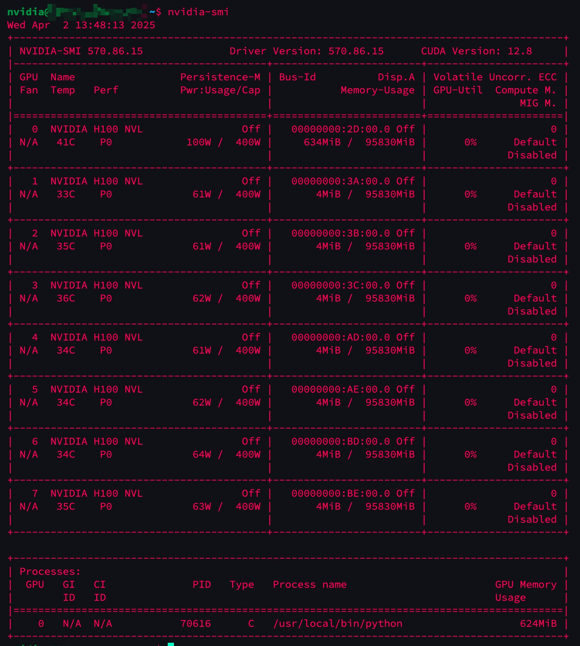Image resolution: width=580 pixels, height=646 pixels.
Task: Click the Process name column header
Action: coord(310,585)
